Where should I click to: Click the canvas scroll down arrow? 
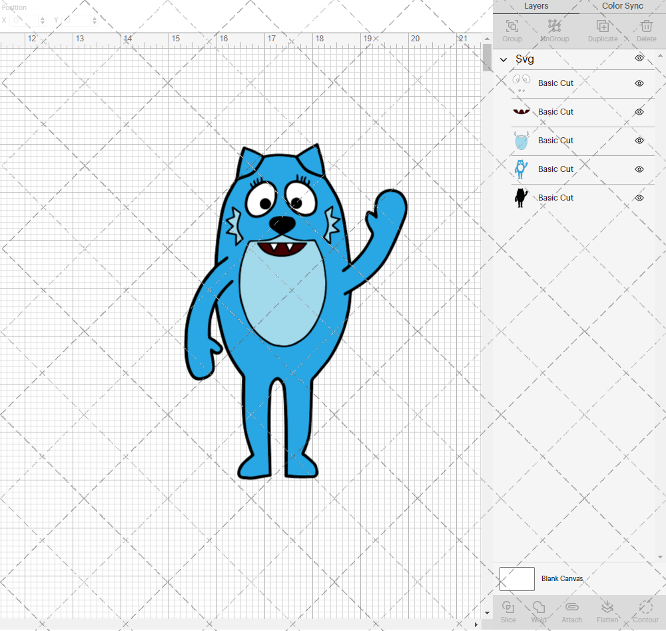click(x=488, y=613)
